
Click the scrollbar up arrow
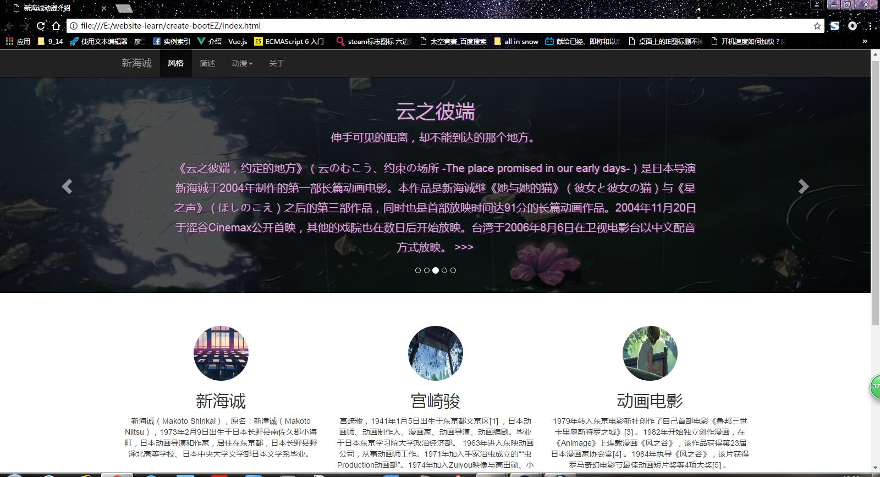coord(875,54)
